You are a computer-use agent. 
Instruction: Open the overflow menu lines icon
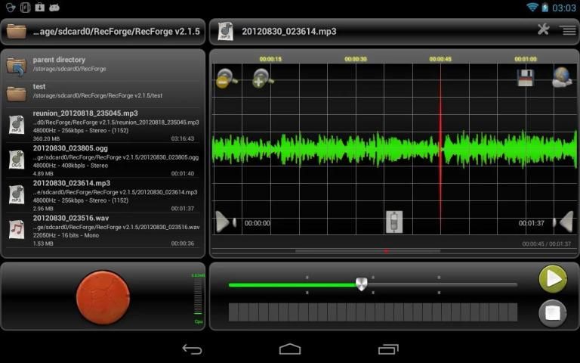click(567, 29)
